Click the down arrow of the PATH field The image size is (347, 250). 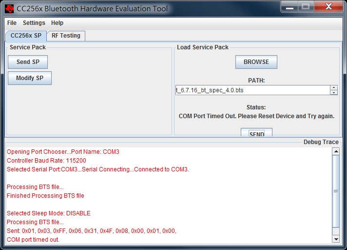click(x=334, y=93)
